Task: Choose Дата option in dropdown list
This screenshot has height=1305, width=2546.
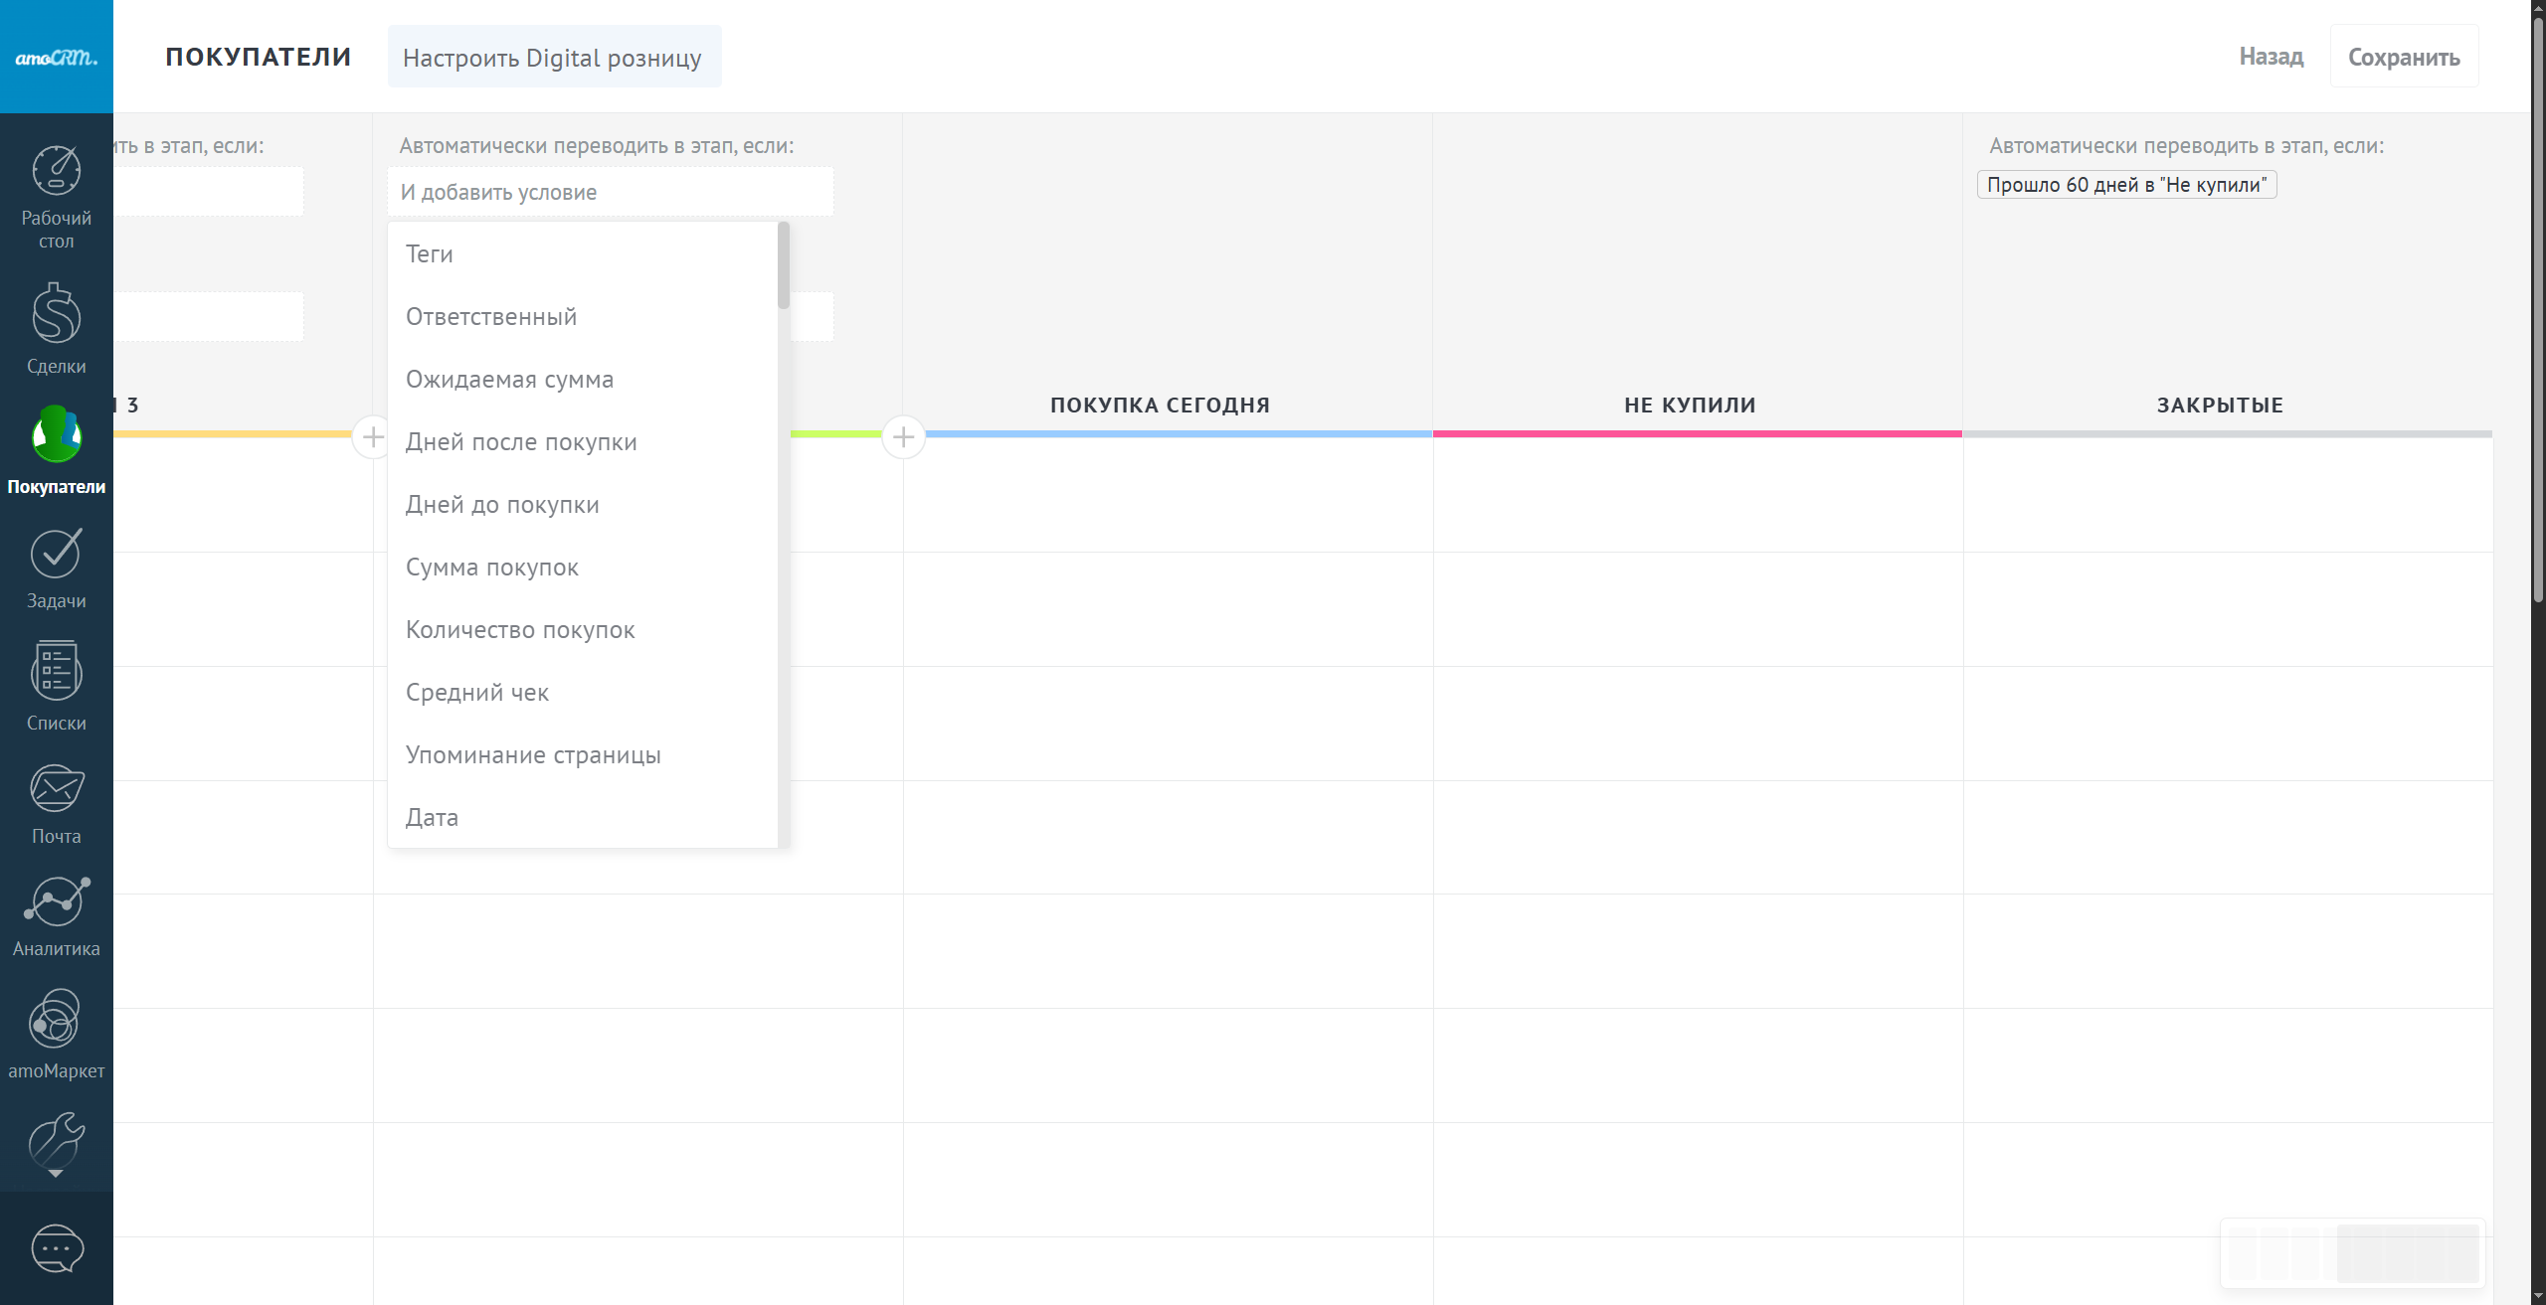Action: 432,818
